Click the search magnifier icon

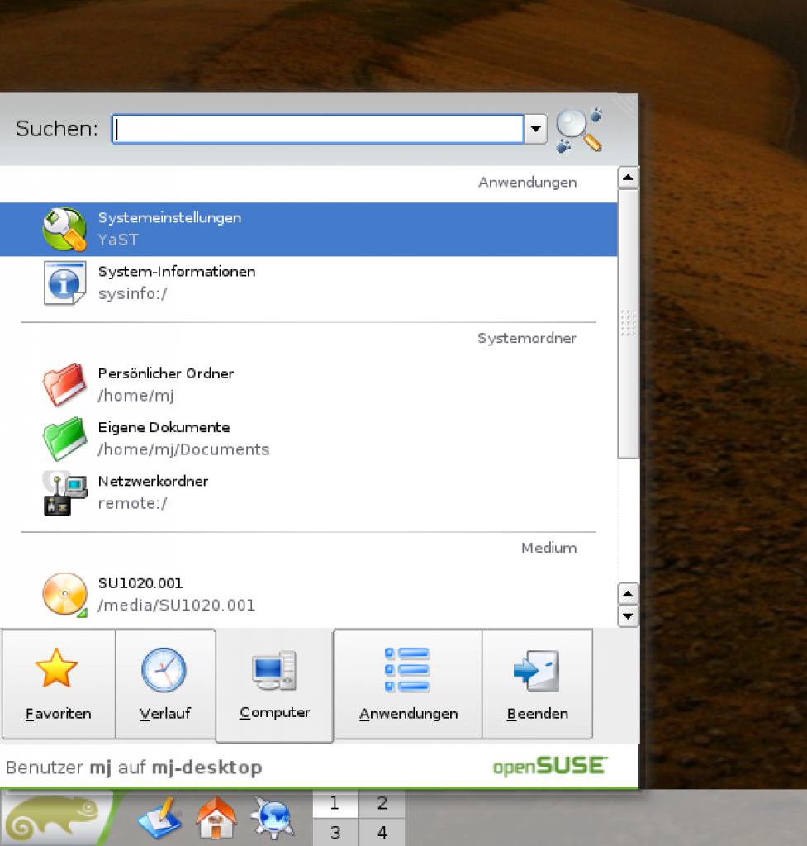click(x=579, y=130)
